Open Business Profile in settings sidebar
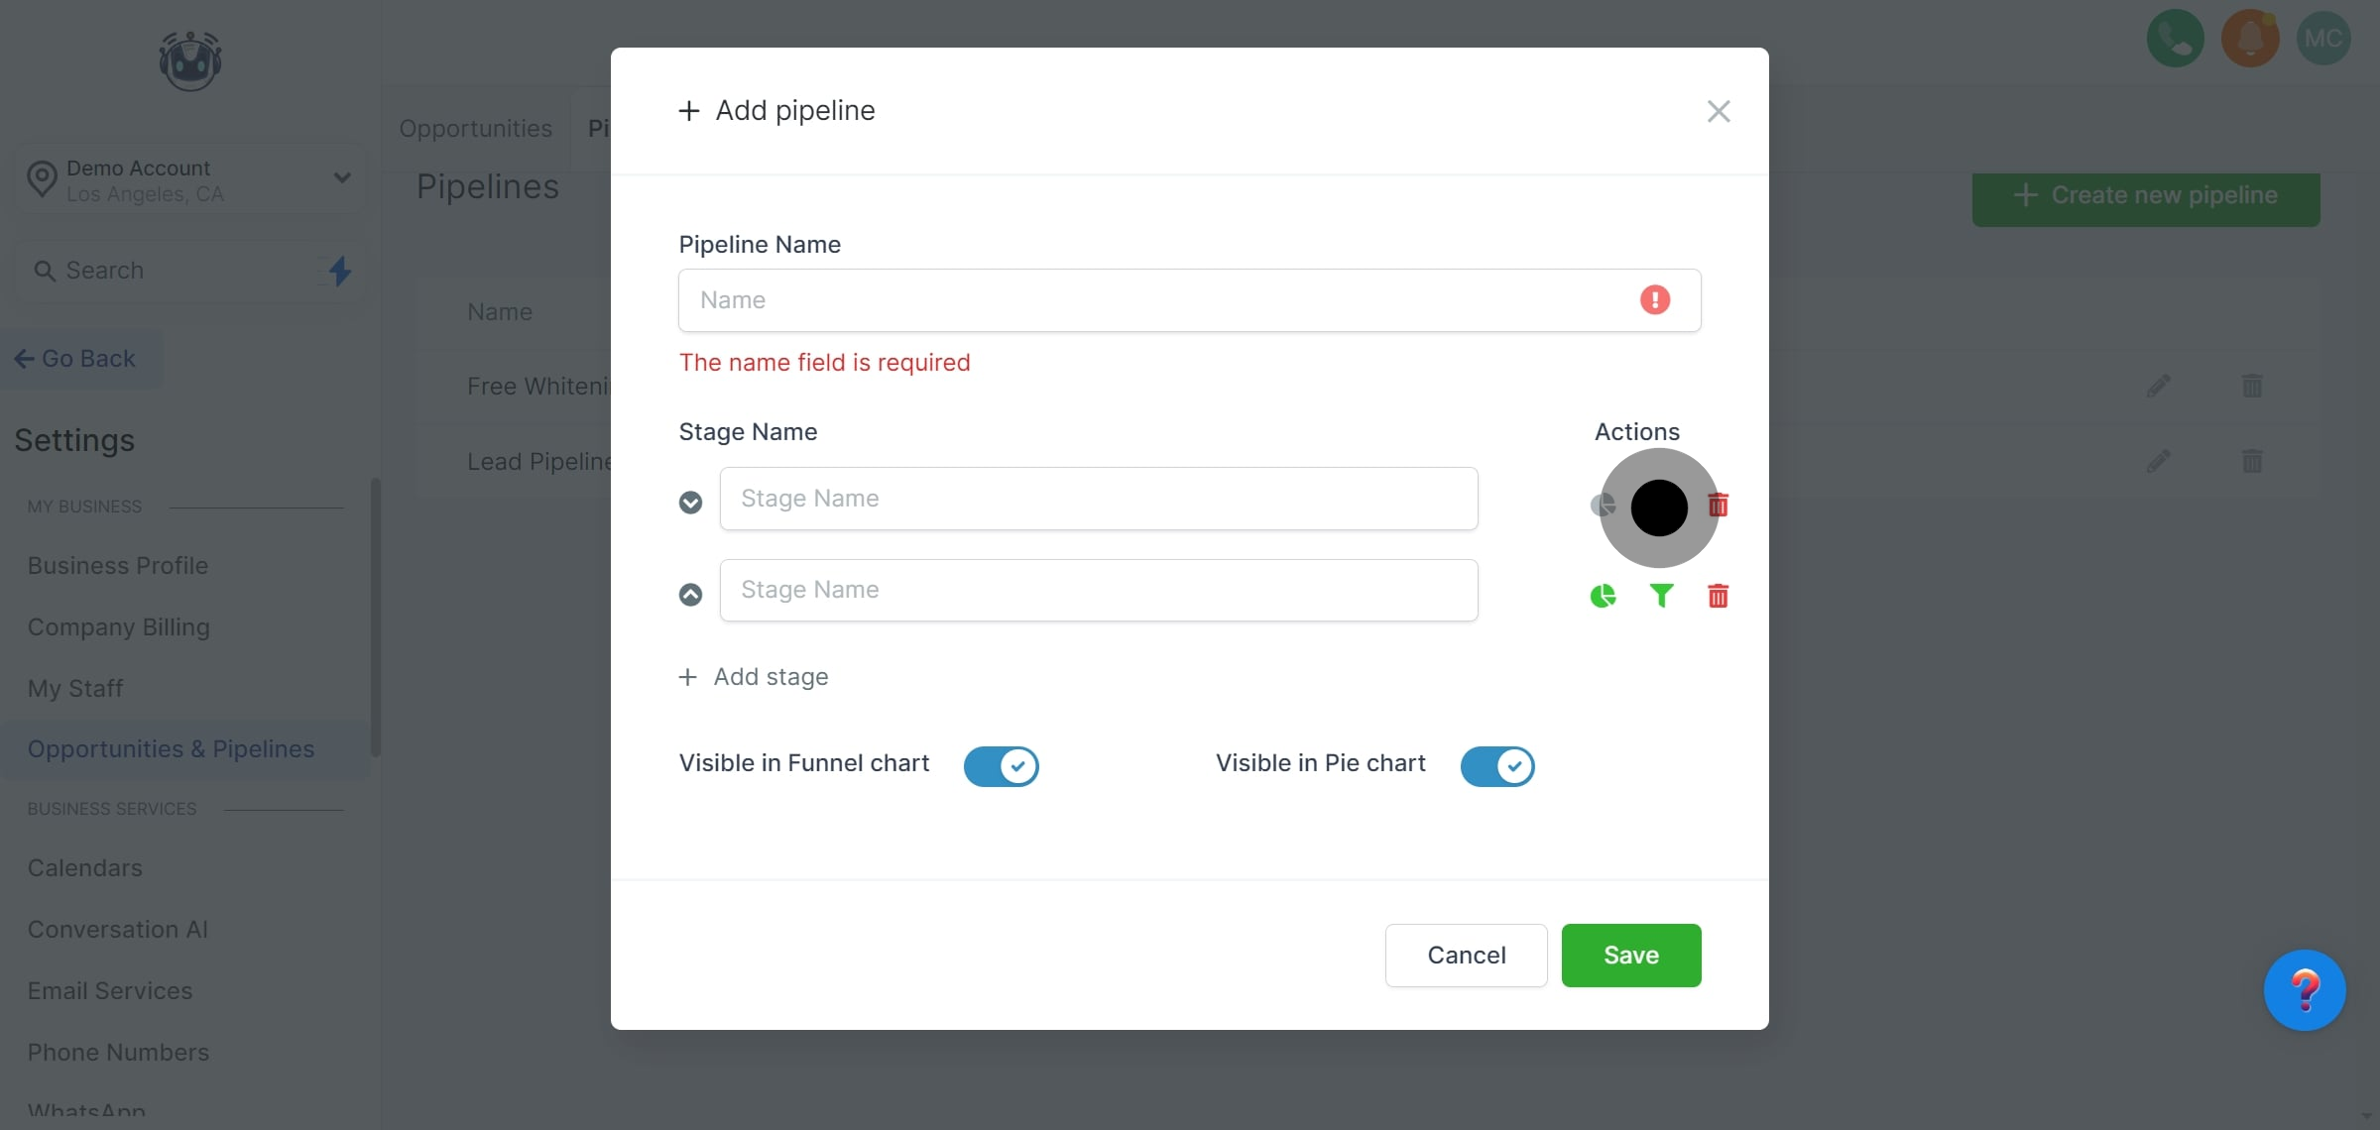This screenshot has height=1130, width=2380. (x=118, y=566)
